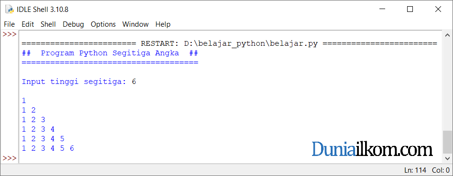This screenshot has width=453, height=176.
Task: Click the Col: 0 status indicator
Action: [441, 170]
